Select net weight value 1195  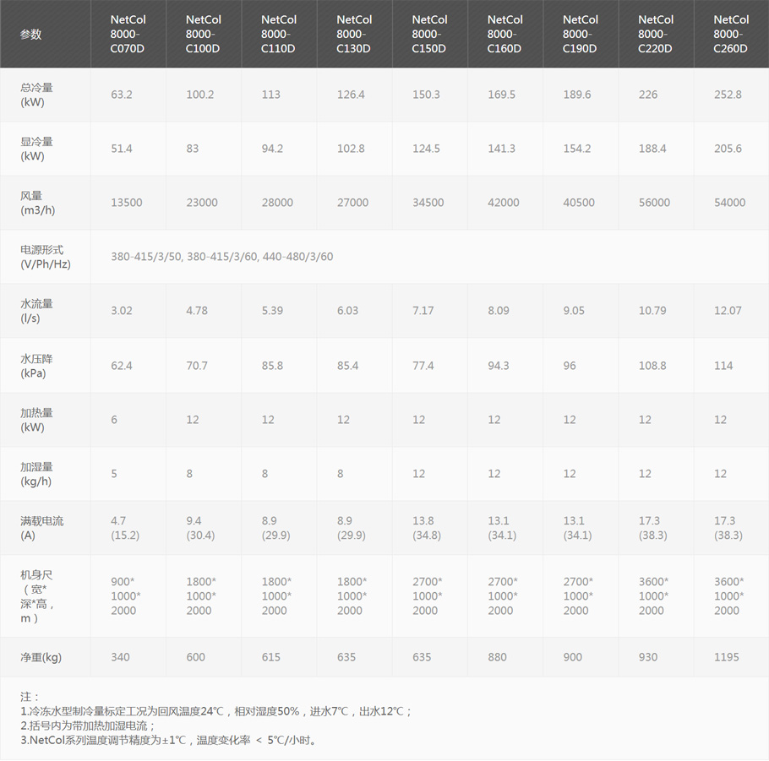pyautogui.click(x=727, y=657)
